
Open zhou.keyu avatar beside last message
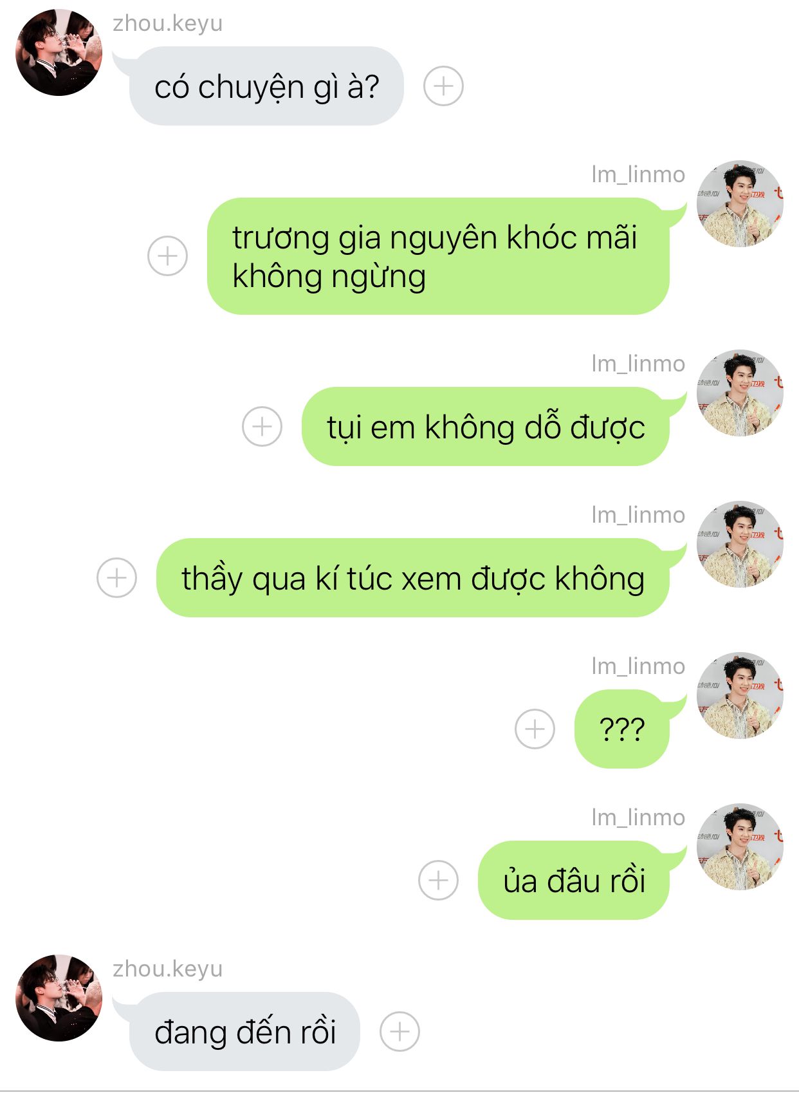(x=59, y=998)
